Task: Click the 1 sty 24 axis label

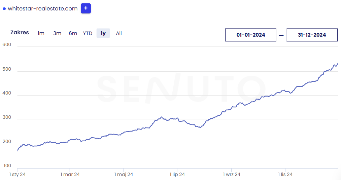Action: (x=18, y=174)
